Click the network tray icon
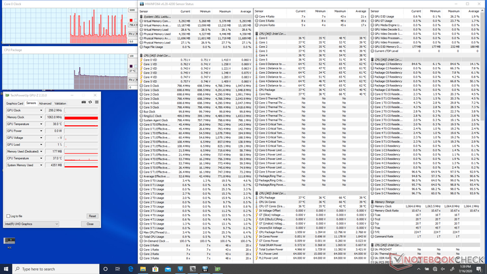 (435, 269)
